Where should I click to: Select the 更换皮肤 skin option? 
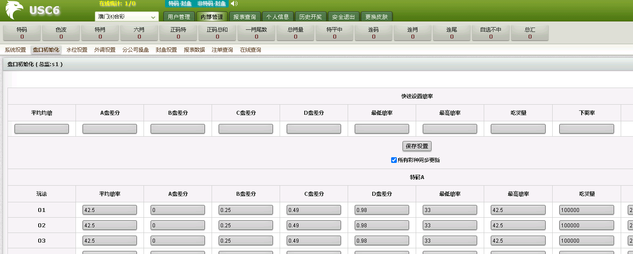coord(377,17)
